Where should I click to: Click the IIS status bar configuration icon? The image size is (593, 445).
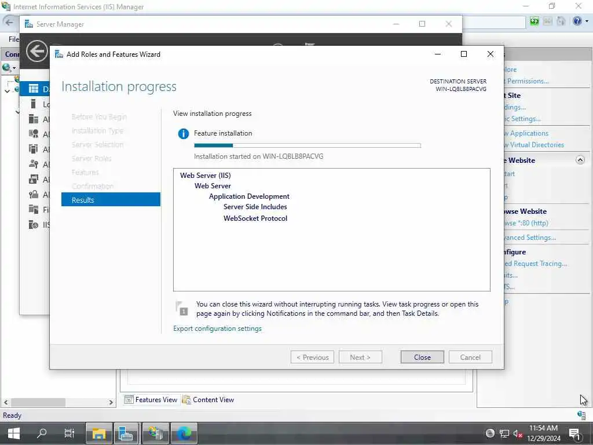[x=581, y=415]
